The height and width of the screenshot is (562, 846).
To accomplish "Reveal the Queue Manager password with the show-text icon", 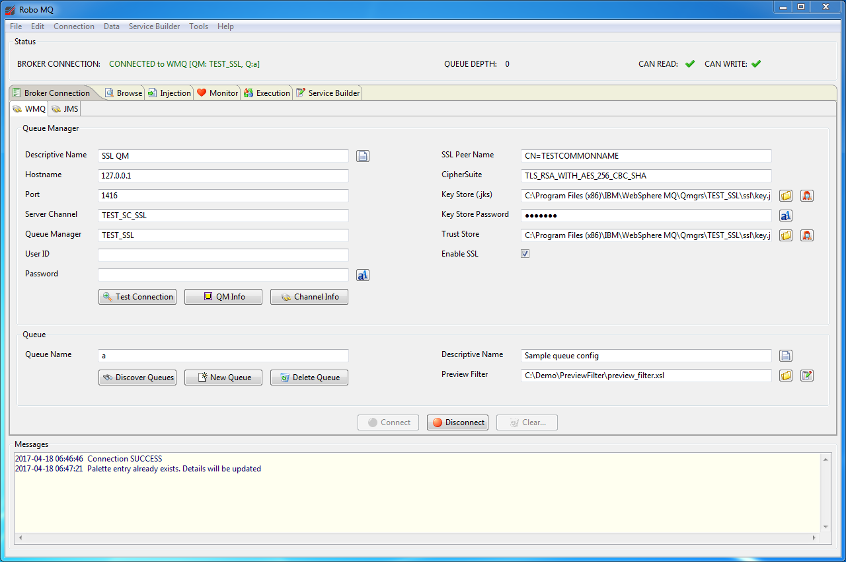I will 363,275.
